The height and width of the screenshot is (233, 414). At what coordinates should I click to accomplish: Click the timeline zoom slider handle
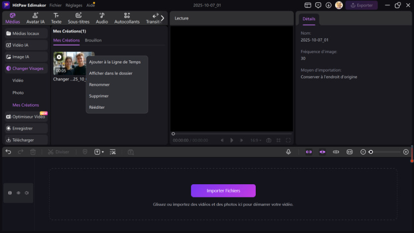pyautogui.click(x=371, y=152)
